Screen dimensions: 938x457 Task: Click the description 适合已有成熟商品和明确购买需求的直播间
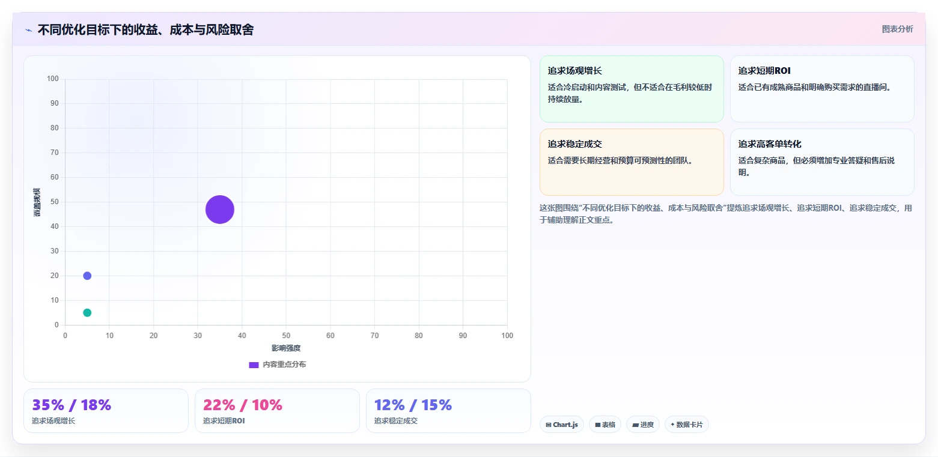coord(816,87)
